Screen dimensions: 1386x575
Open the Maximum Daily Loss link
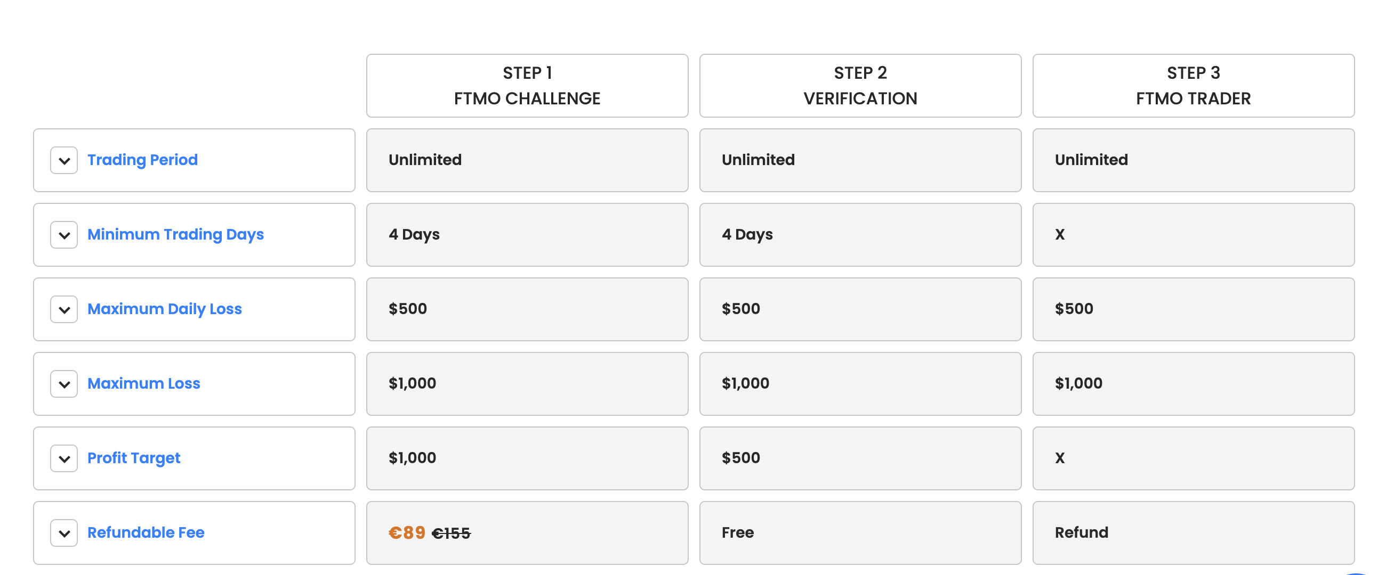pyautogui.click(x=165, y=309)
